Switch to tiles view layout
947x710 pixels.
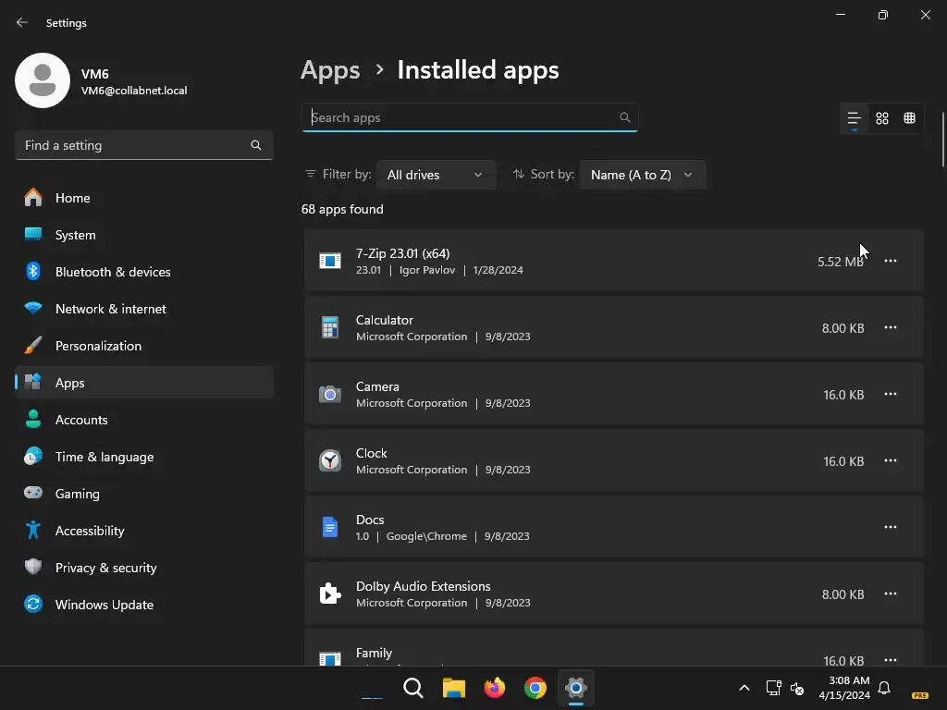pyautogui.click(x=910, y=118)
